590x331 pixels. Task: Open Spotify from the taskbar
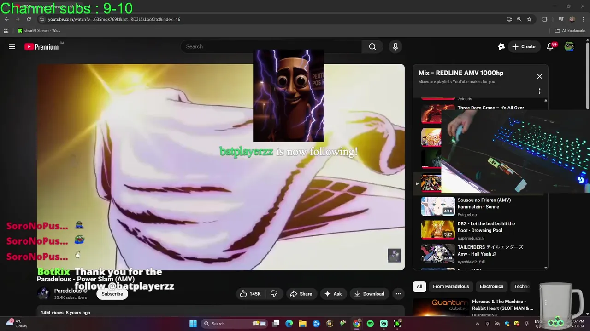click(370, 324)
